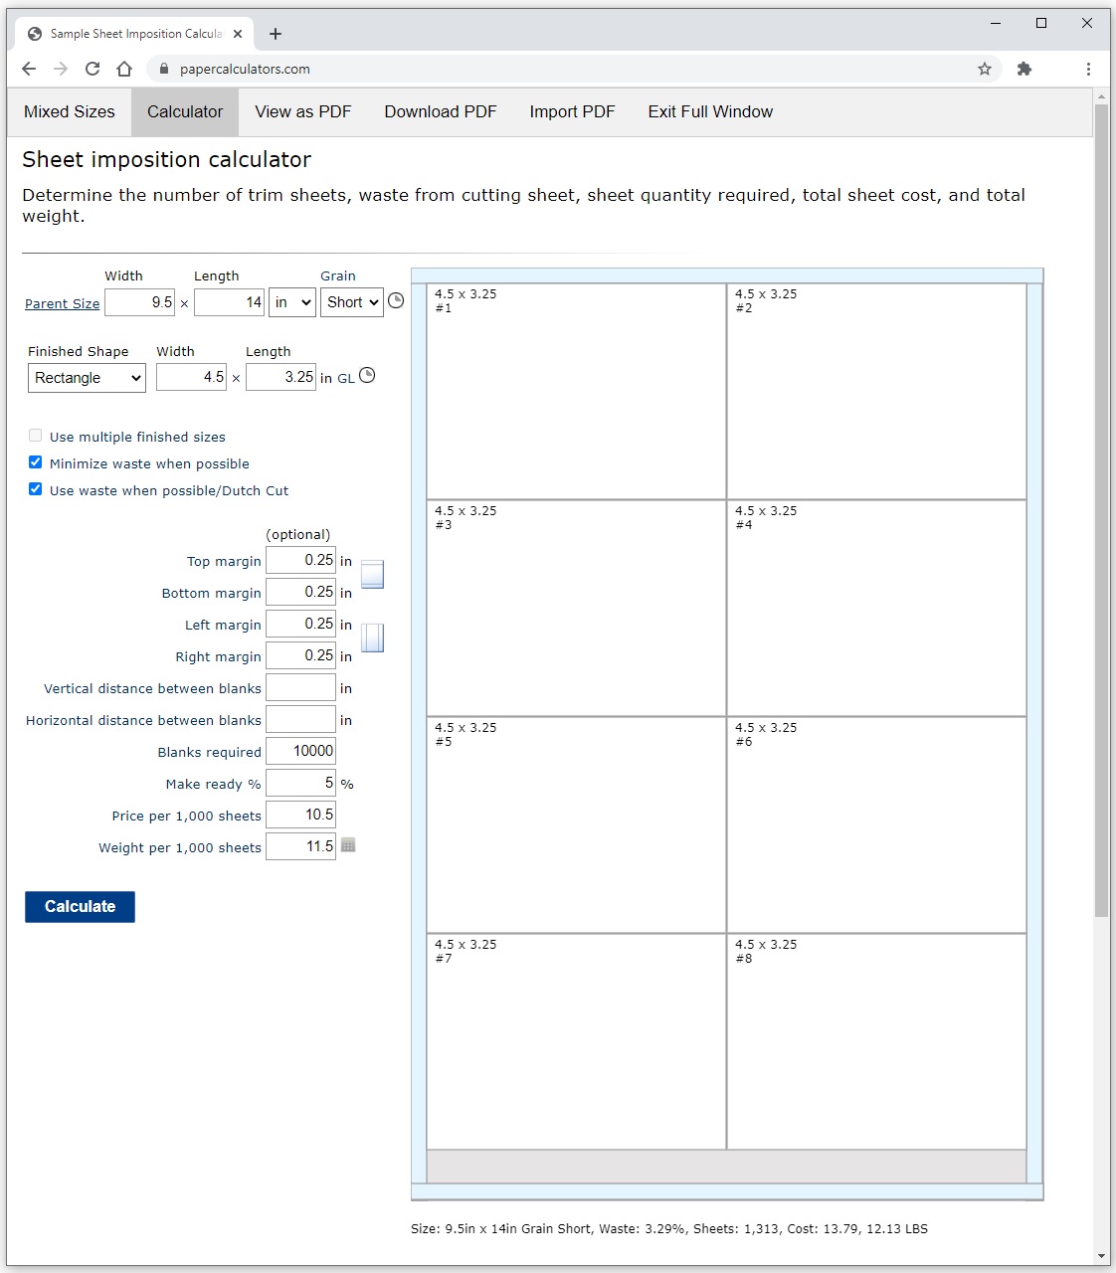Image resolution: width=1116 pixels, height=1273 pixels.
Task: Select the Download PDF menu item
Action: point(441,111)
